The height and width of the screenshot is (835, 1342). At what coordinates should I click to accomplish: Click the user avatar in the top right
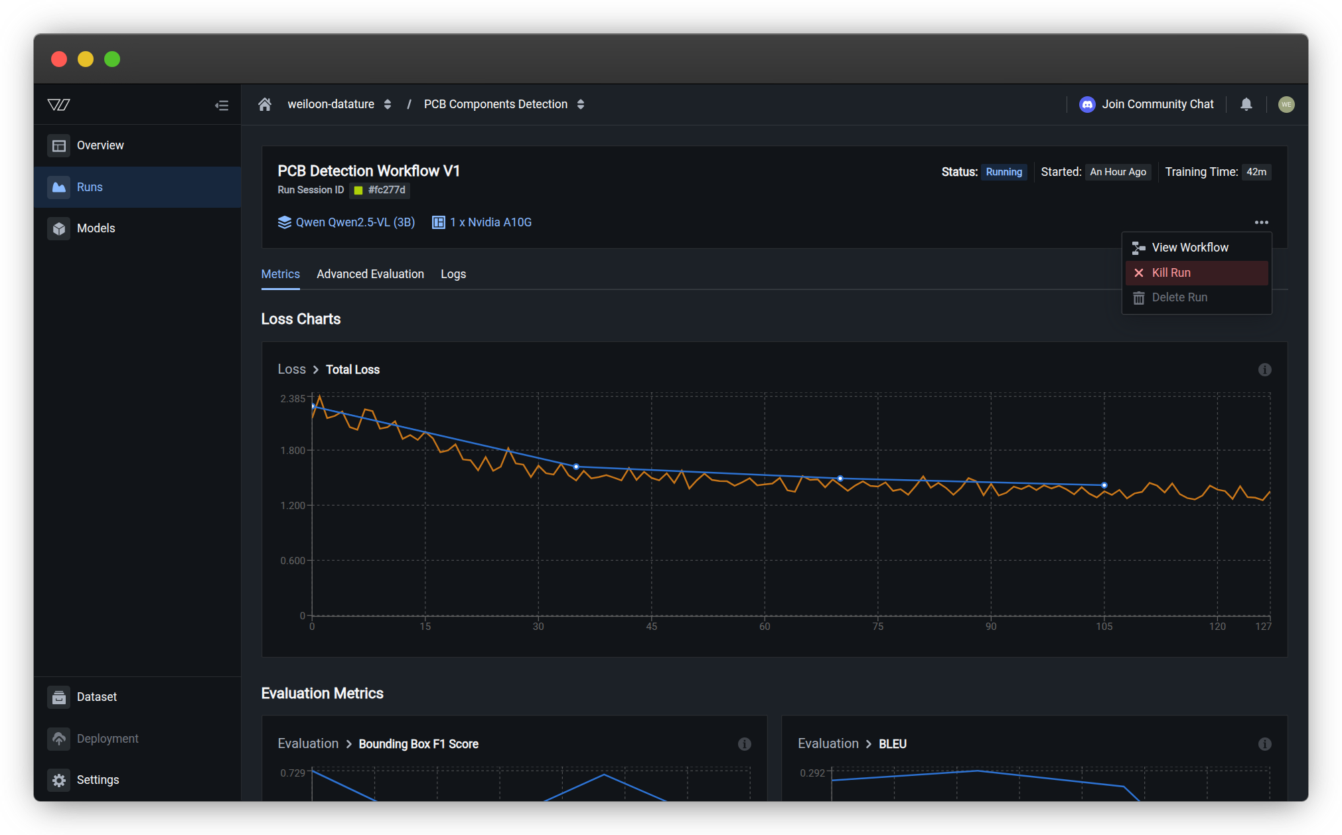1286,104
